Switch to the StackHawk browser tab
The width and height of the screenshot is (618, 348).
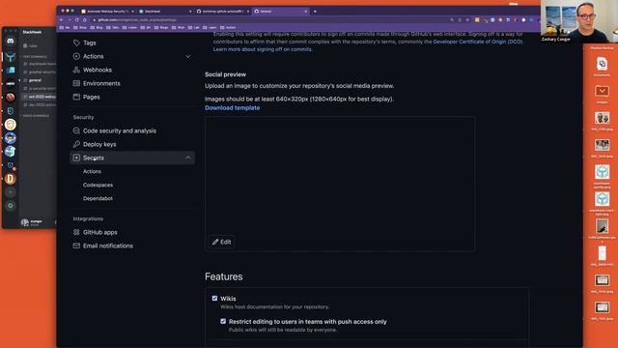pyautogui.click(x=165, y=12)
